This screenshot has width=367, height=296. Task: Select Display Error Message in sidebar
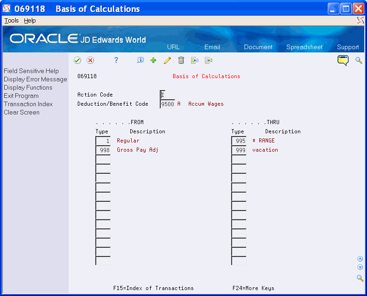coord(35,79)
